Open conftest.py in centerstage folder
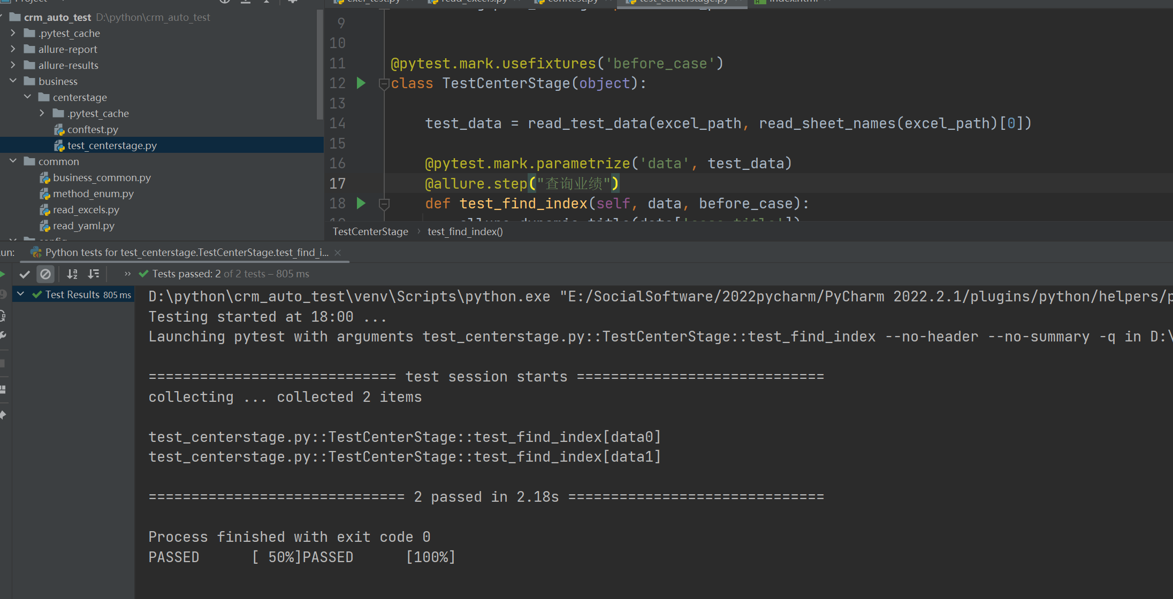 pos(93,129)
